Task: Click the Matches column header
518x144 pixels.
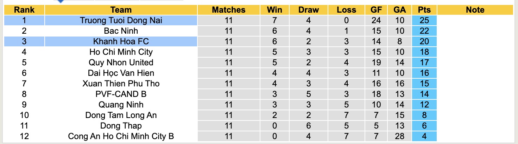Action: point(228,10)
